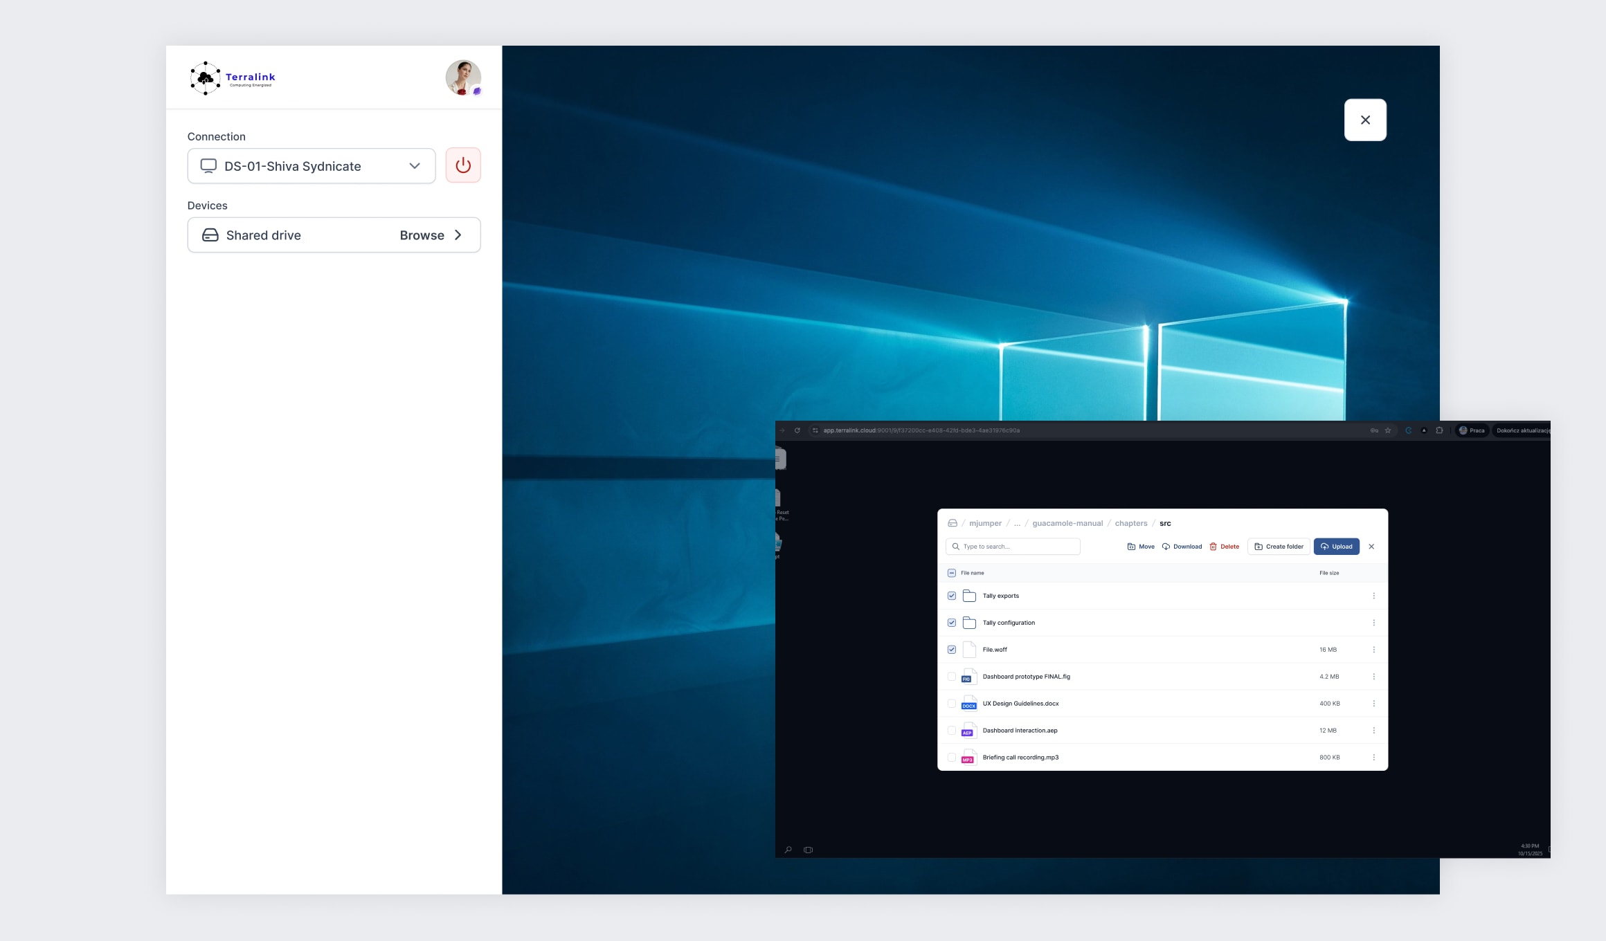Check the UX Design Guidelines.docx checkbox
This screenshot has height=941, width=1606.
(952, 704)
